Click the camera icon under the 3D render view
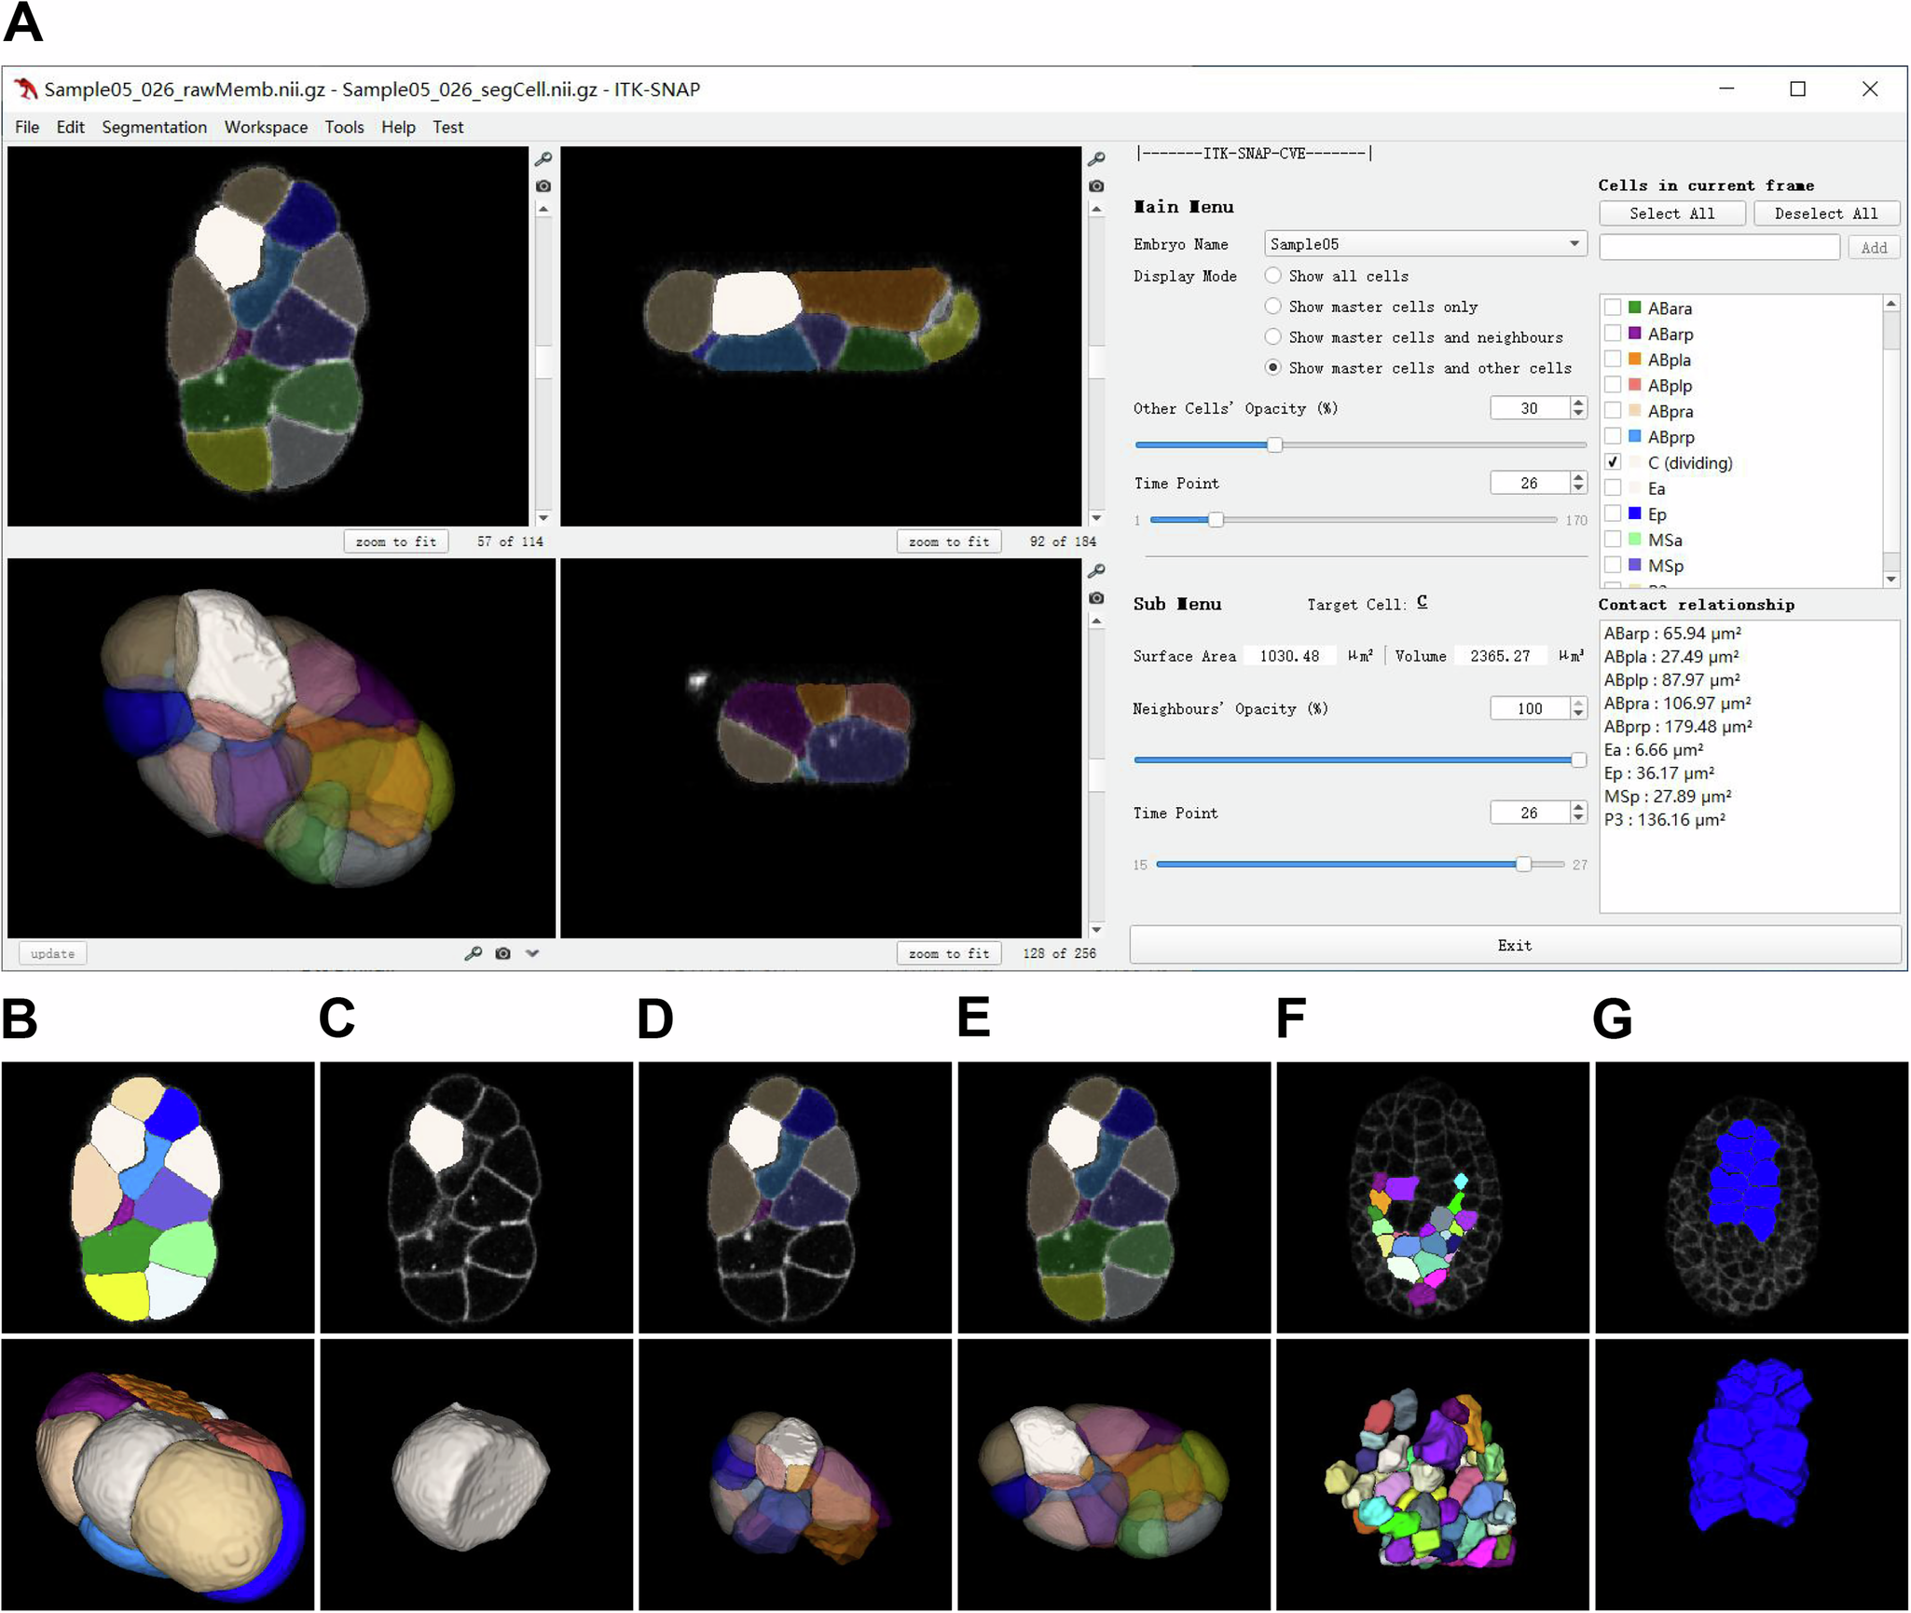 click(x=502, y=952)
